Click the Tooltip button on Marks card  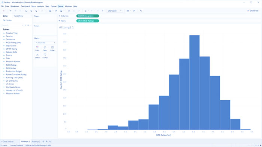pos(45,56)
